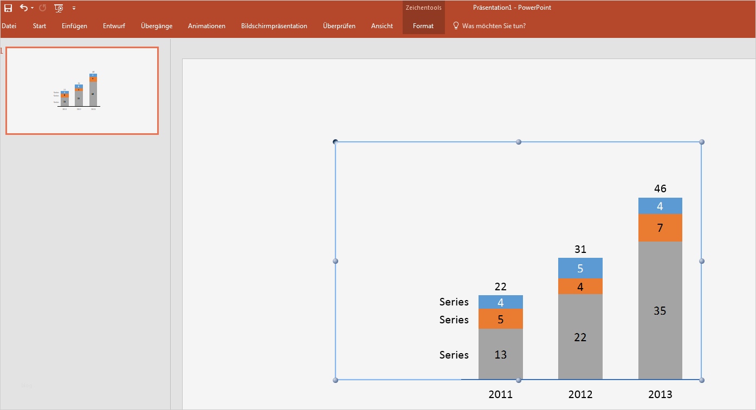Image resolution: width=756 pixels, height=410 pixels.
Task: Expand the Customize Quick Access Toolbar arrow
Action: 74,8
